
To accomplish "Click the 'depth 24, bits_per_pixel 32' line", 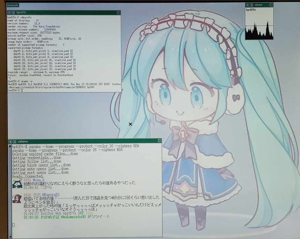I will tap(45, 66).
